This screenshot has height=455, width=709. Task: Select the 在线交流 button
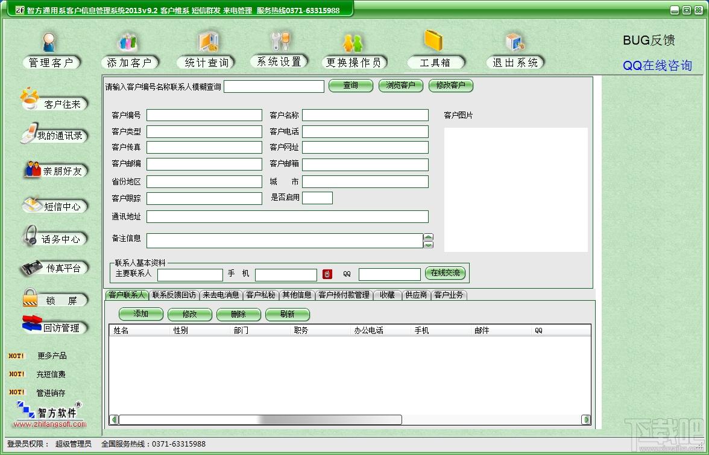[446, 273]
